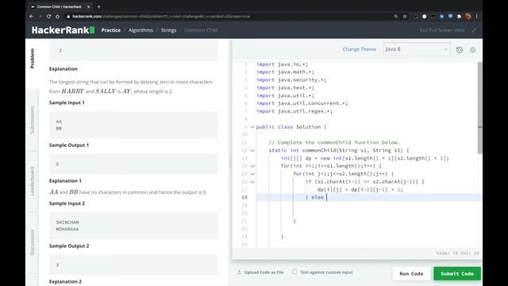The width and height of the screenshot is (508, 286).
Task: Click the line and column status text
Action: coord(457,253)
